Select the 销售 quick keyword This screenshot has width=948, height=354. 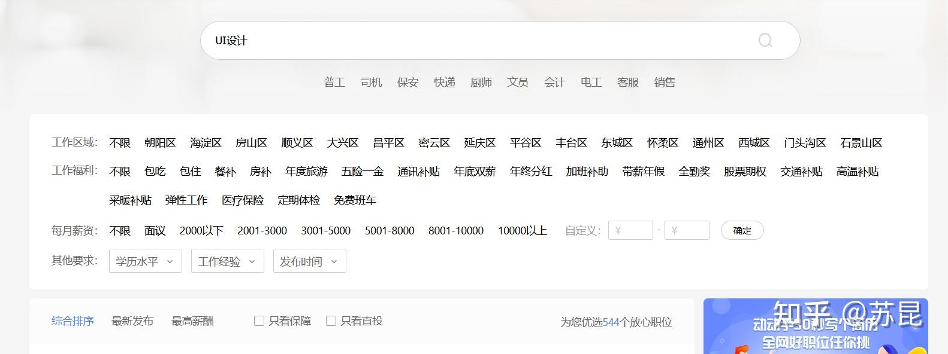click(x=665, y=83)
